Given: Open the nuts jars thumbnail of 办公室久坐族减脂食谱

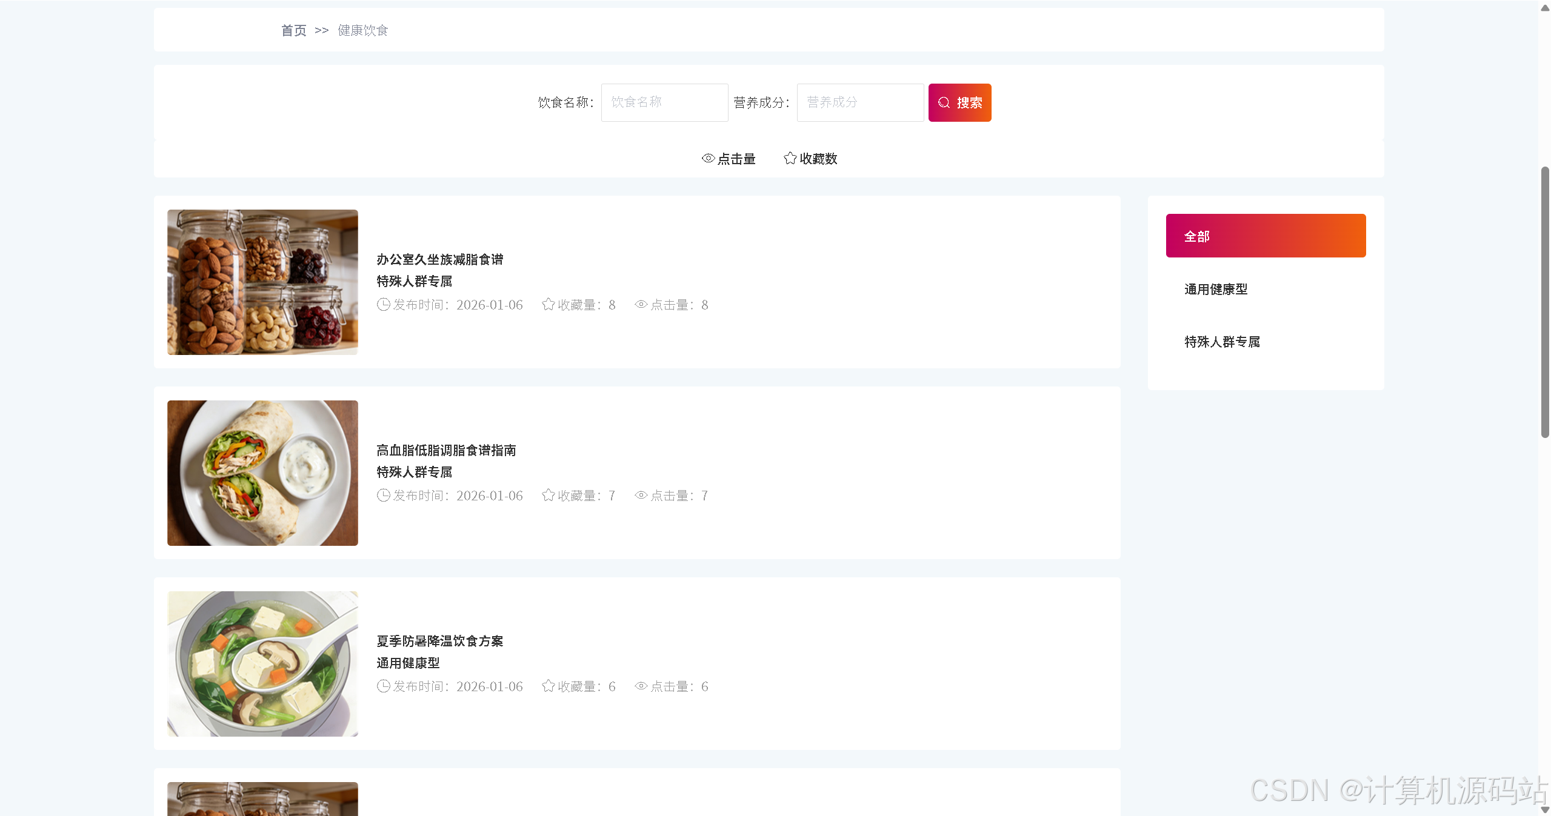Looking at the screenshot, I should [262, 282].
